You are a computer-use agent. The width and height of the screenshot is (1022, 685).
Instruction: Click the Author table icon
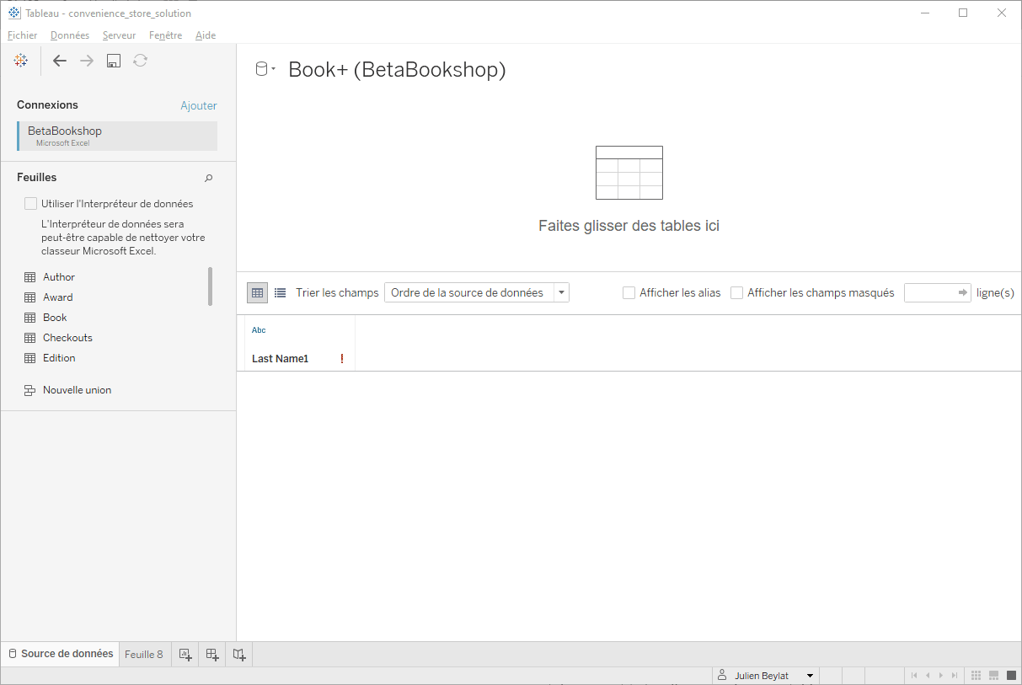click(30, 277)
